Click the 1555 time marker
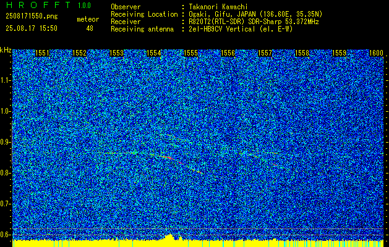The width and height of the screenshot is (389, 247). 190,53
